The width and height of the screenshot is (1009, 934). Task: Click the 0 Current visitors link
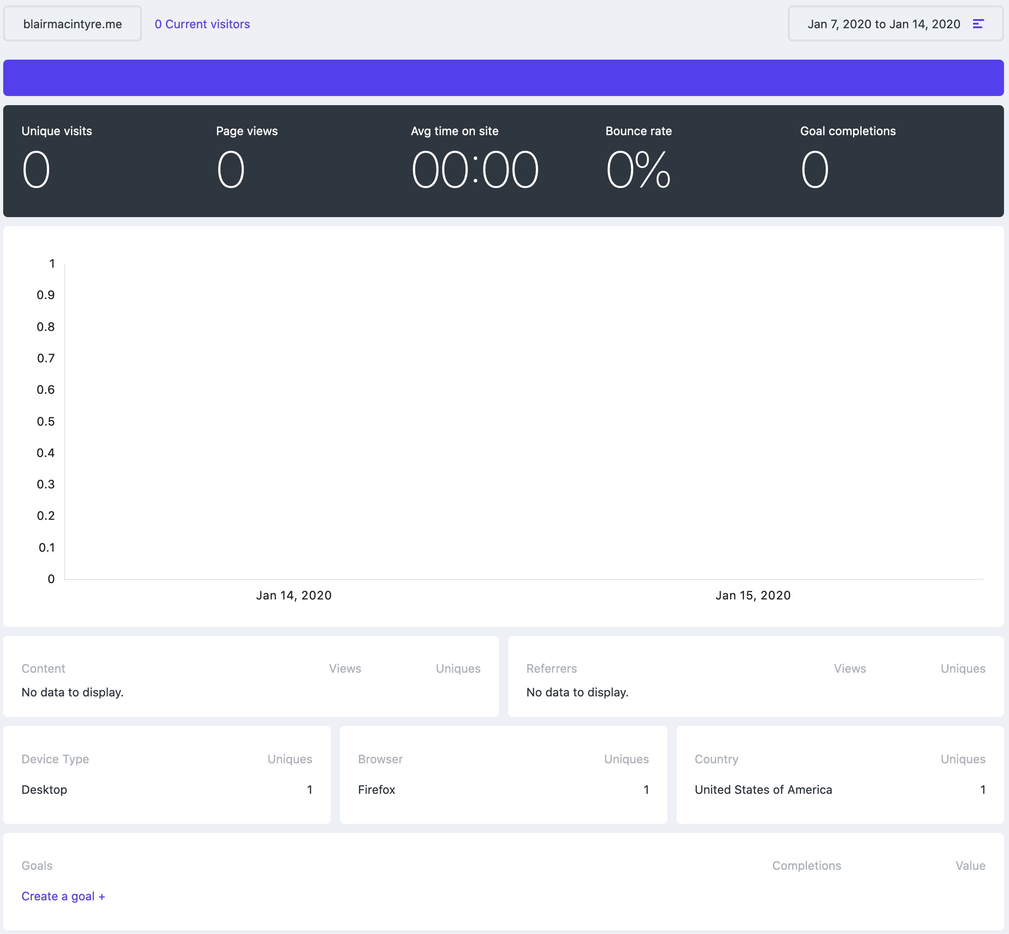(x=202, y=24)
